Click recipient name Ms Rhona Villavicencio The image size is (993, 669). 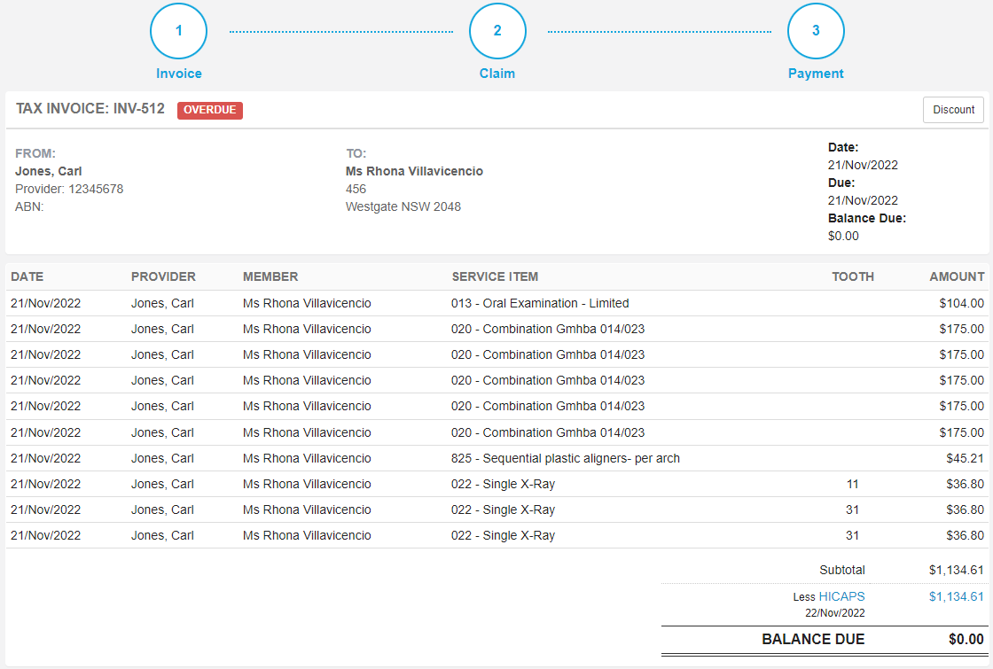[414, 171]
